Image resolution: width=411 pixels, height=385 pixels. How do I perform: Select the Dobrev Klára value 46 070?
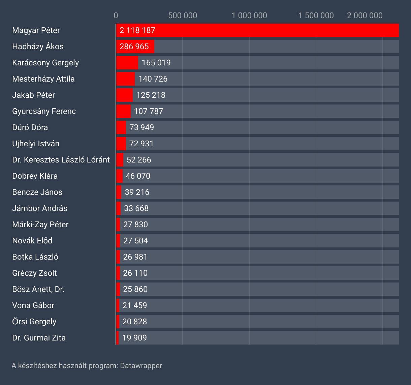coord(138,176)
